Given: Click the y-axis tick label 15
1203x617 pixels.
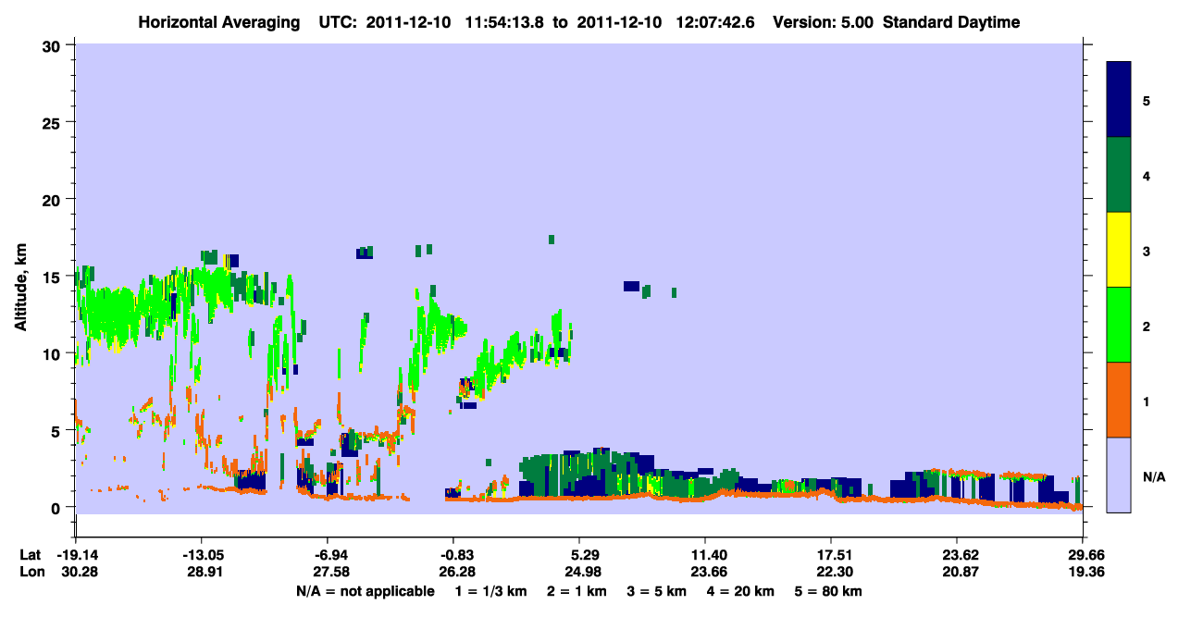Looking at the screenshot, I should pos(54,277).
